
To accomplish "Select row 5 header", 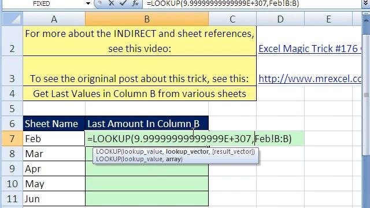I will coord(13,109).
